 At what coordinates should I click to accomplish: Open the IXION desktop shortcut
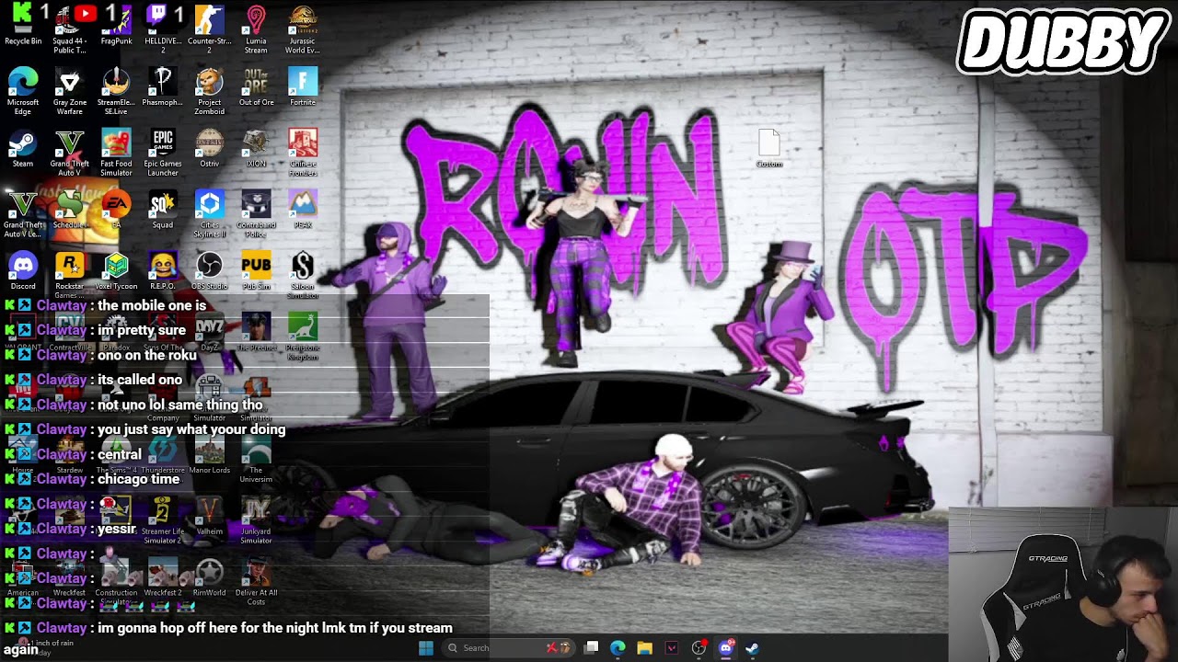click(x=256, y=149)
